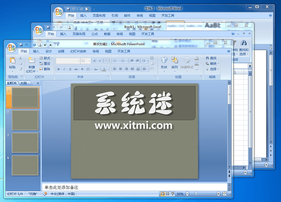This screenshot has height=202, width=281.
Task: Toggle bulleted list in paragraph group
Action: [116, 60]
